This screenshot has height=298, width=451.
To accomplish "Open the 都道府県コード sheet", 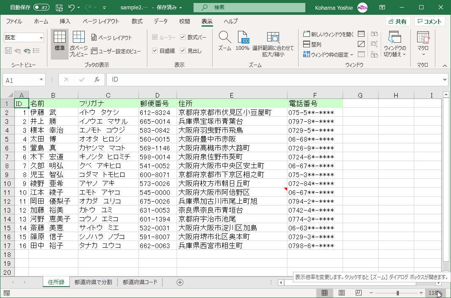I will [x=140, y=282].
